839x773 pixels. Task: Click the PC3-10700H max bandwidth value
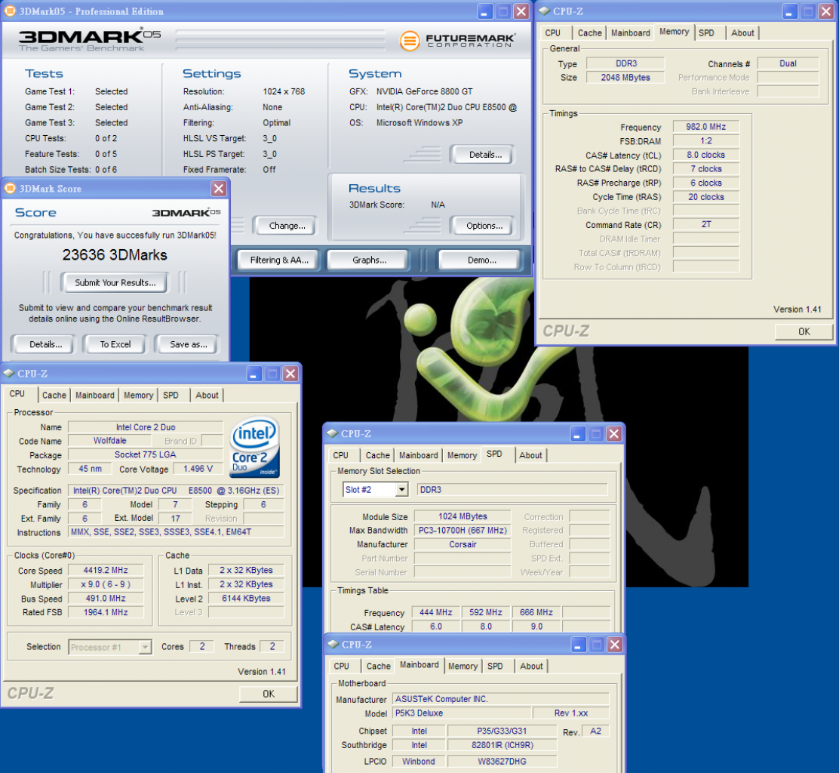click(463, 531)
